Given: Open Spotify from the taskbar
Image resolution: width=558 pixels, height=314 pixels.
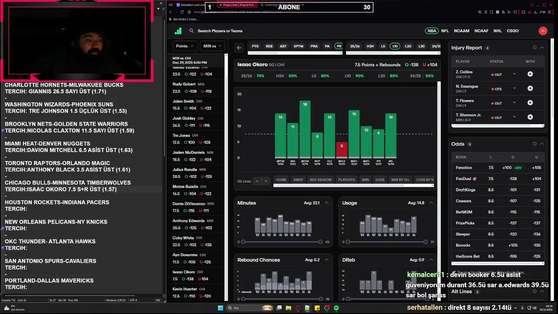Looking at the screenshot, I should pyautogui.click(x=336, y=308).
